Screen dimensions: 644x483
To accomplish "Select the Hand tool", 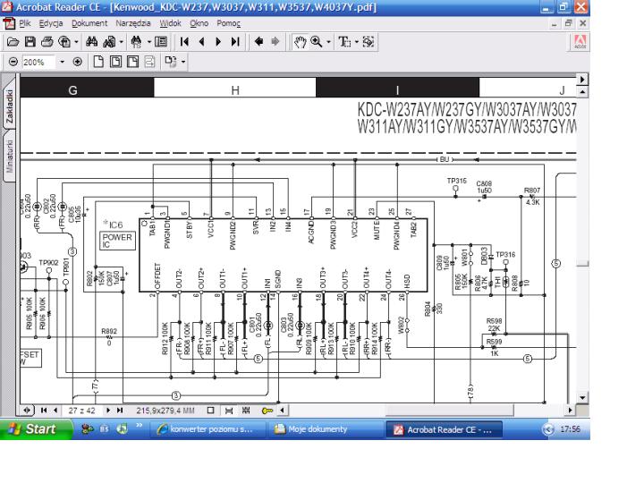I will tap(300, 41).
